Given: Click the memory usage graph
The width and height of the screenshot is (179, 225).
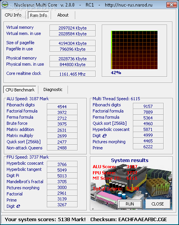Looking at the screenshot, I should coord(134,50).
